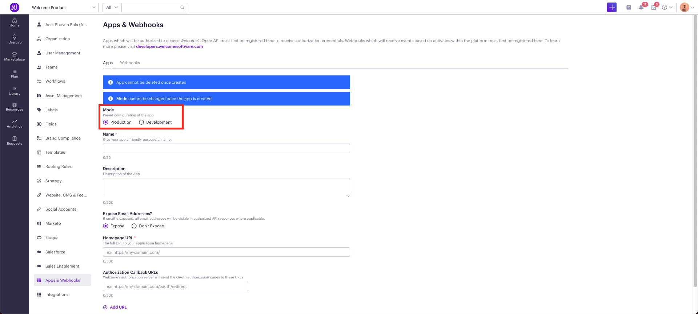Open the All search filter dropdown
698x314 pixels.
[x=112, y=7]
